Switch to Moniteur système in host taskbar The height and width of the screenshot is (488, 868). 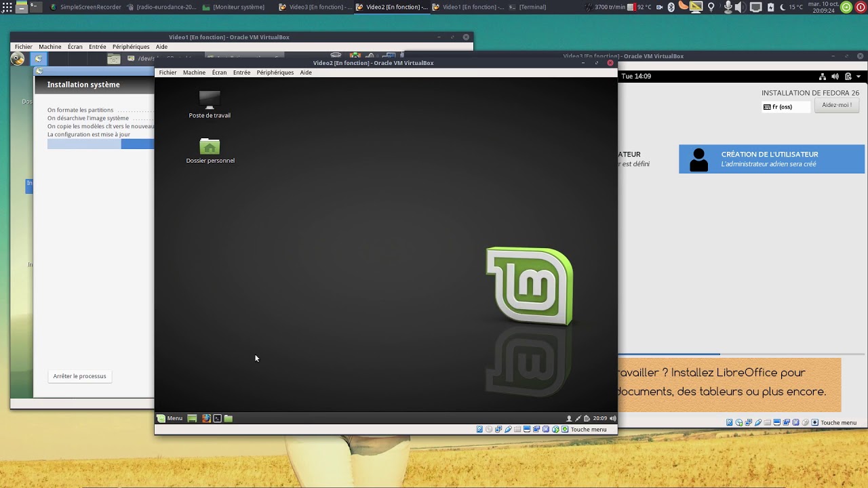coord(234,7)
